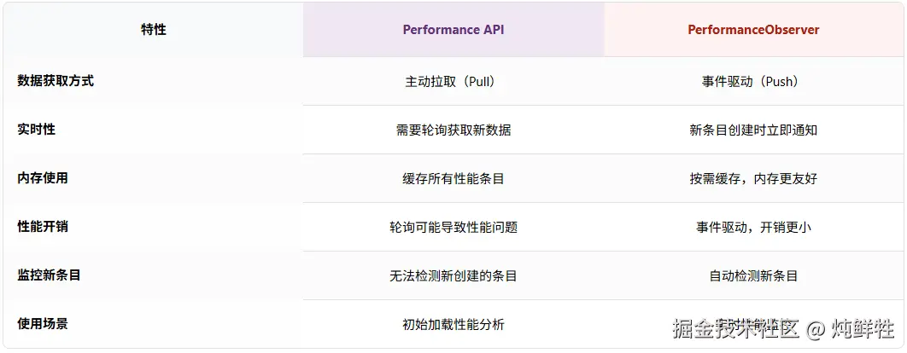Select the 缓存所有性能条目 cell
Screen dimensions: 907x353
(453, 179)
